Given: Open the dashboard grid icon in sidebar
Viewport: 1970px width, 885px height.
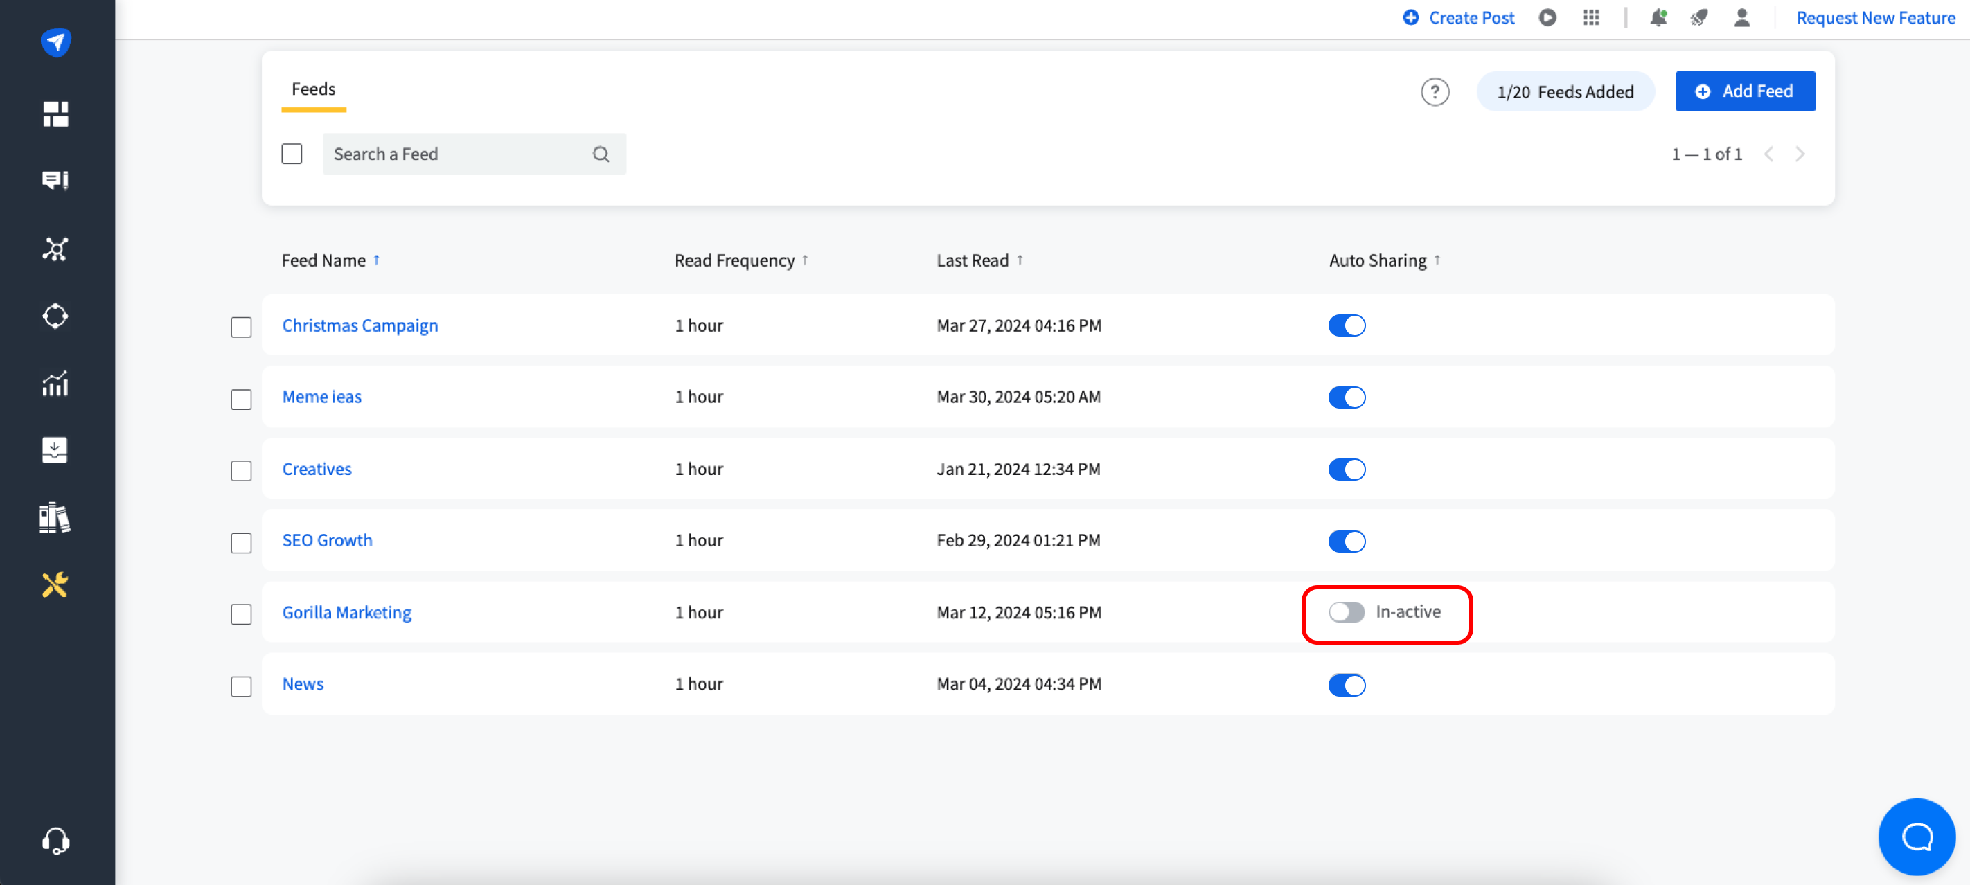Looking at the screenshot, I should [55, 115].
